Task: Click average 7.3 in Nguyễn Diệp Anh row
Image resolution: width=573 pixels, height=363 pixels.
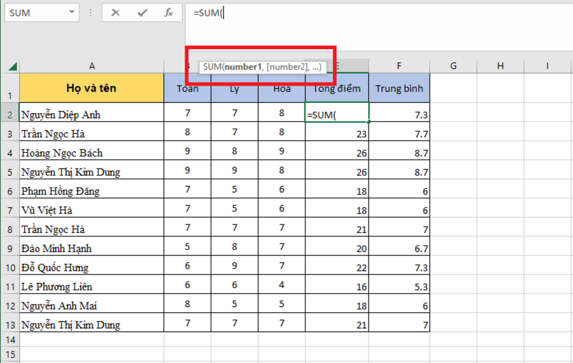Action: tap(399, 113)
